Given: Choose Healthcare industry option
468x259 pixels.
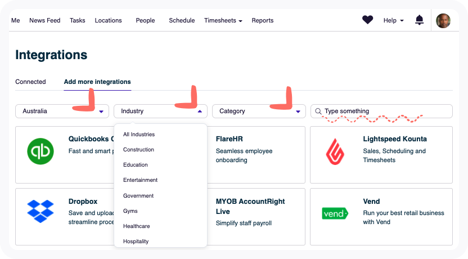Looking at the screenshot, I should (136, 226).
